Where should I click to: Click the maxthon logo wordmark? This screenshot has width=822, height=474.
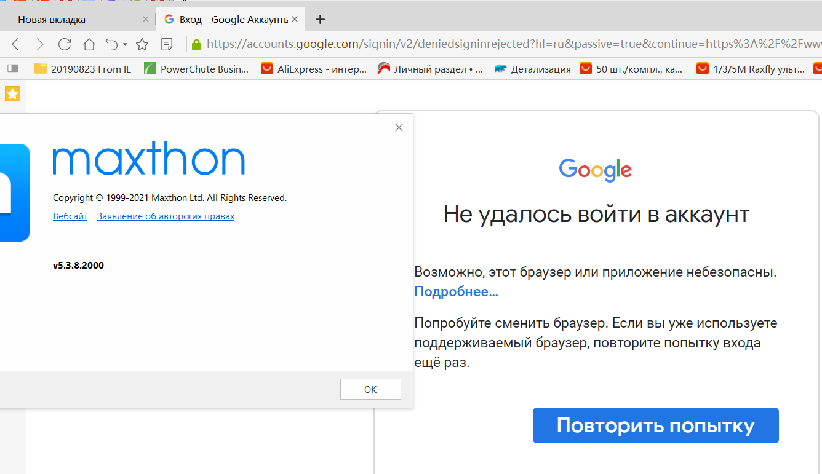[149, 159]
